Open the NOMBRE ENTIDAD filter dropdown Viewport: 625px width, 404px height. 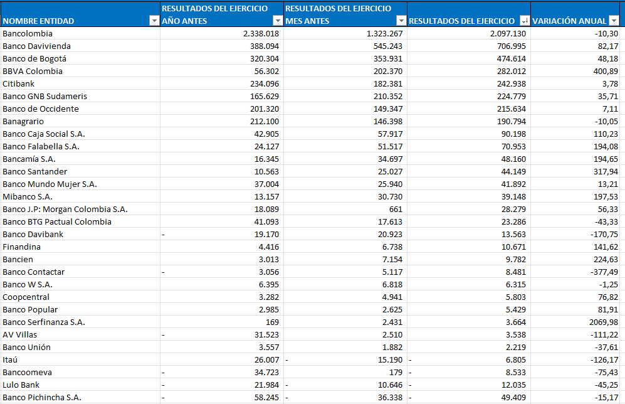[154, 21]
